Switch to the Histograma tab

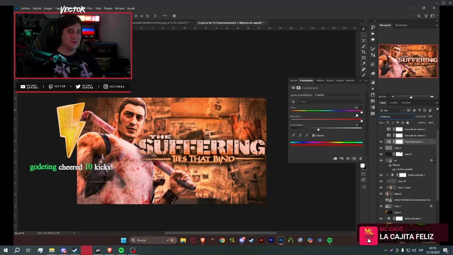[401, 25]
